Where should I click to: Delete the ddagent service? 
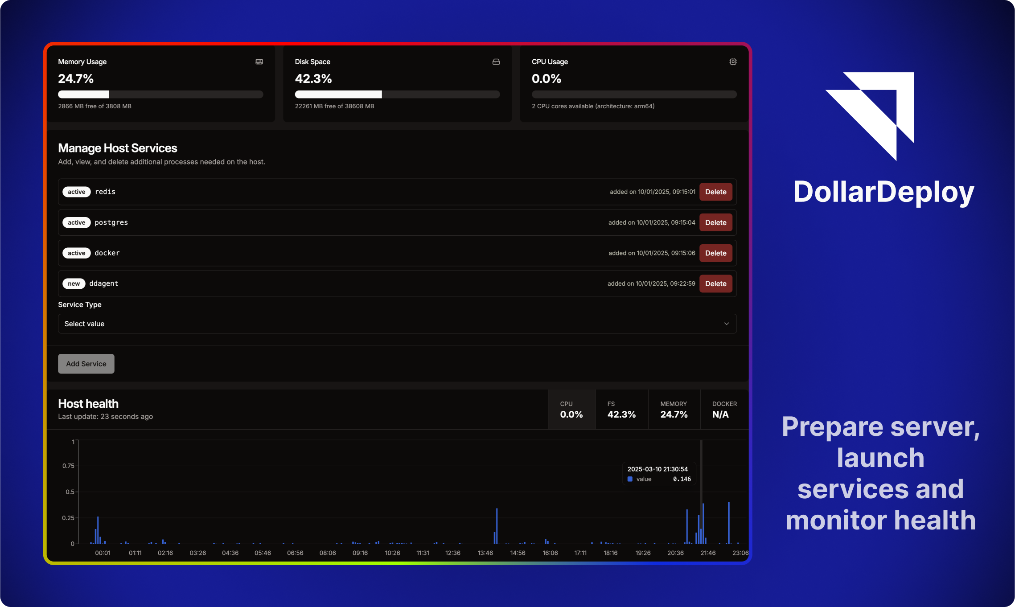(715, 283)
